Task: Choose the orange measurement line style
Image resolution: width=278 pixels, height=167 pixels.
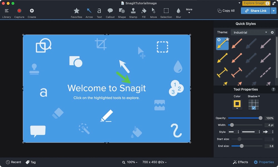Action: (x=237, y=72)
